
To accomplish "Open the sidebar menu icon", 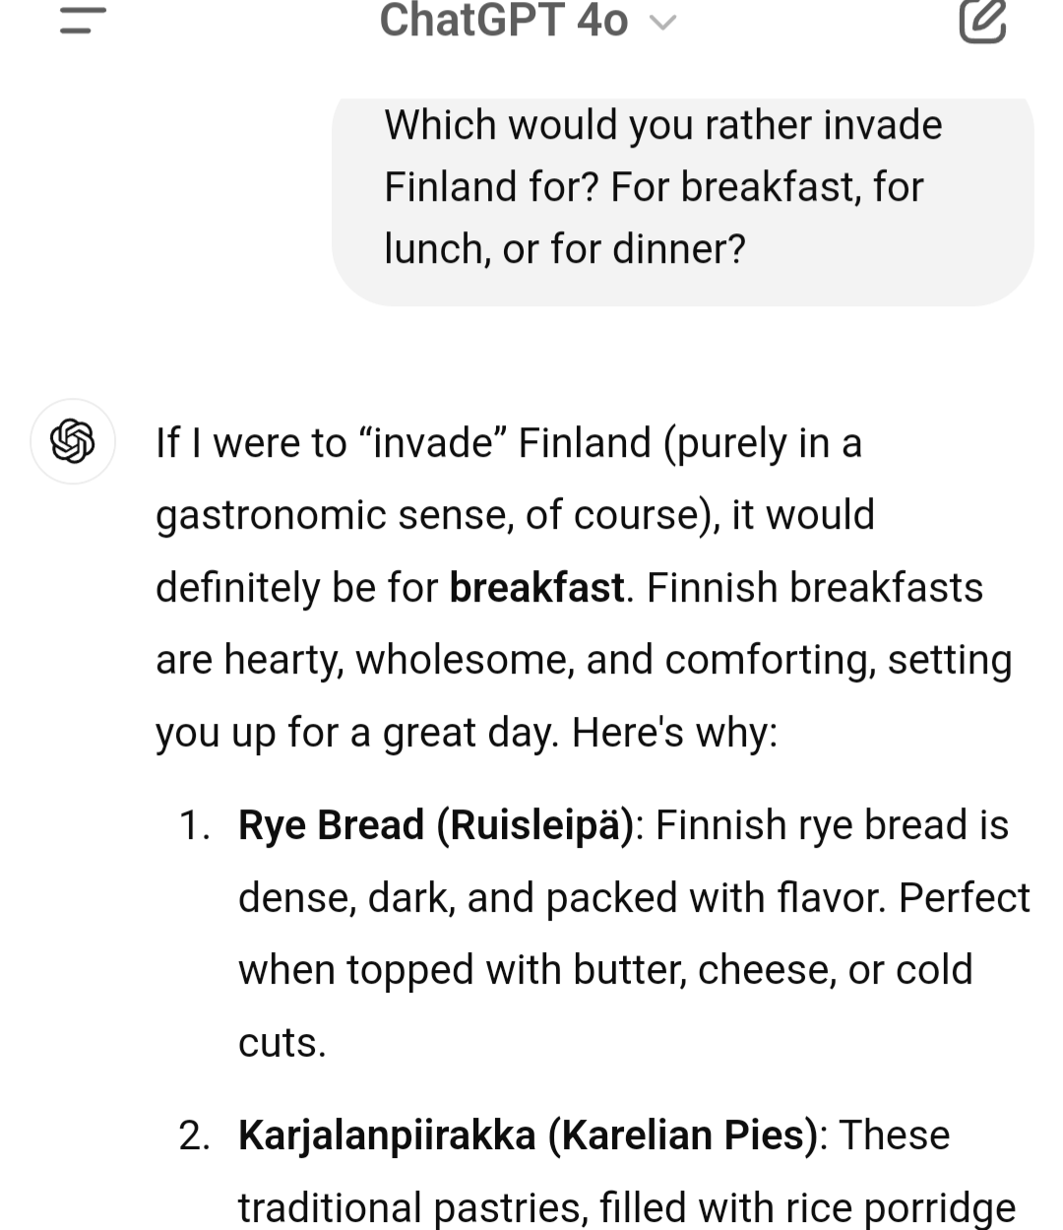I will (x=83, y=21).
